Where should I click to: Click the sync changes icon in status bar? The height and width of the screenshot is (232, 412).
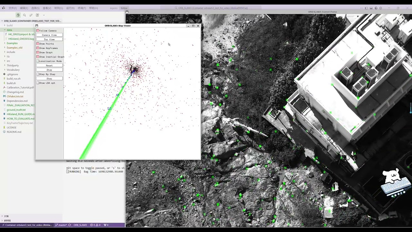pyautogui.click(x=70, y=225)
